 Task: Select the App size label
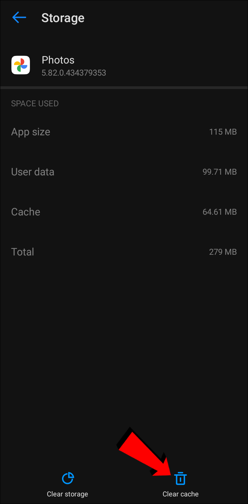coord(31,132)
